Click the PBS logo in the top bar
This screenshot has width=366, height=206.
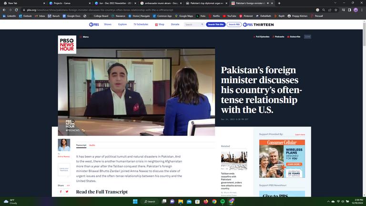tap(94, 24)
